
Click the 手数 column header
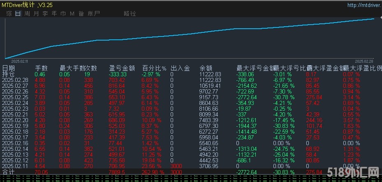pos(41,68)
